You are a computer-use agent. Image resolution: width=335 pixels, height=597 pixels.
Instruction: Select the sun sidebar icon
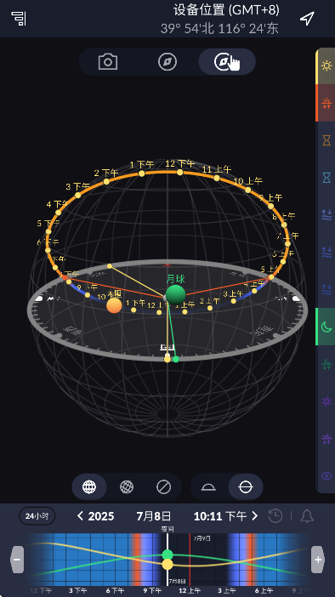coord(326,65)
